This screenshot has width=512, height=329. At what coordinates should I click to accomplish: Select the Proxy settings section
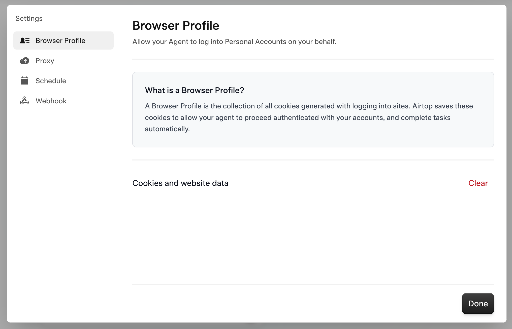pos(45,61)
